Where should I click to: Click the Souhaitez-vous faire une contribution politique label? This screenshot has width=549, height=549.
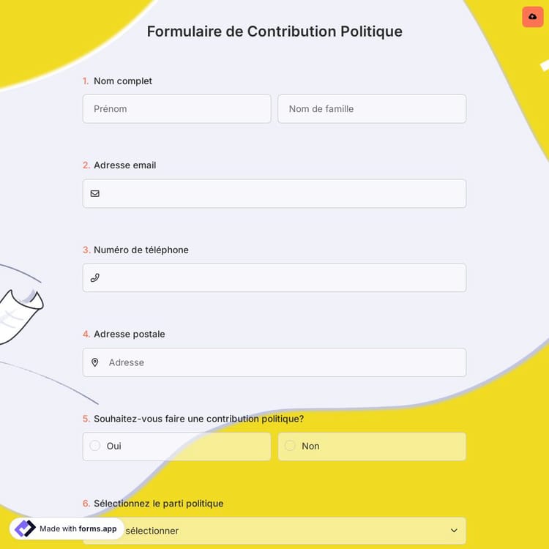tap(198, 419)
